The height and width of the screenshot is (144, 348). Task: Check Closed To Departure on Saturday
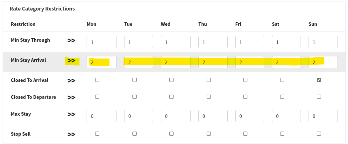(282, 97)
